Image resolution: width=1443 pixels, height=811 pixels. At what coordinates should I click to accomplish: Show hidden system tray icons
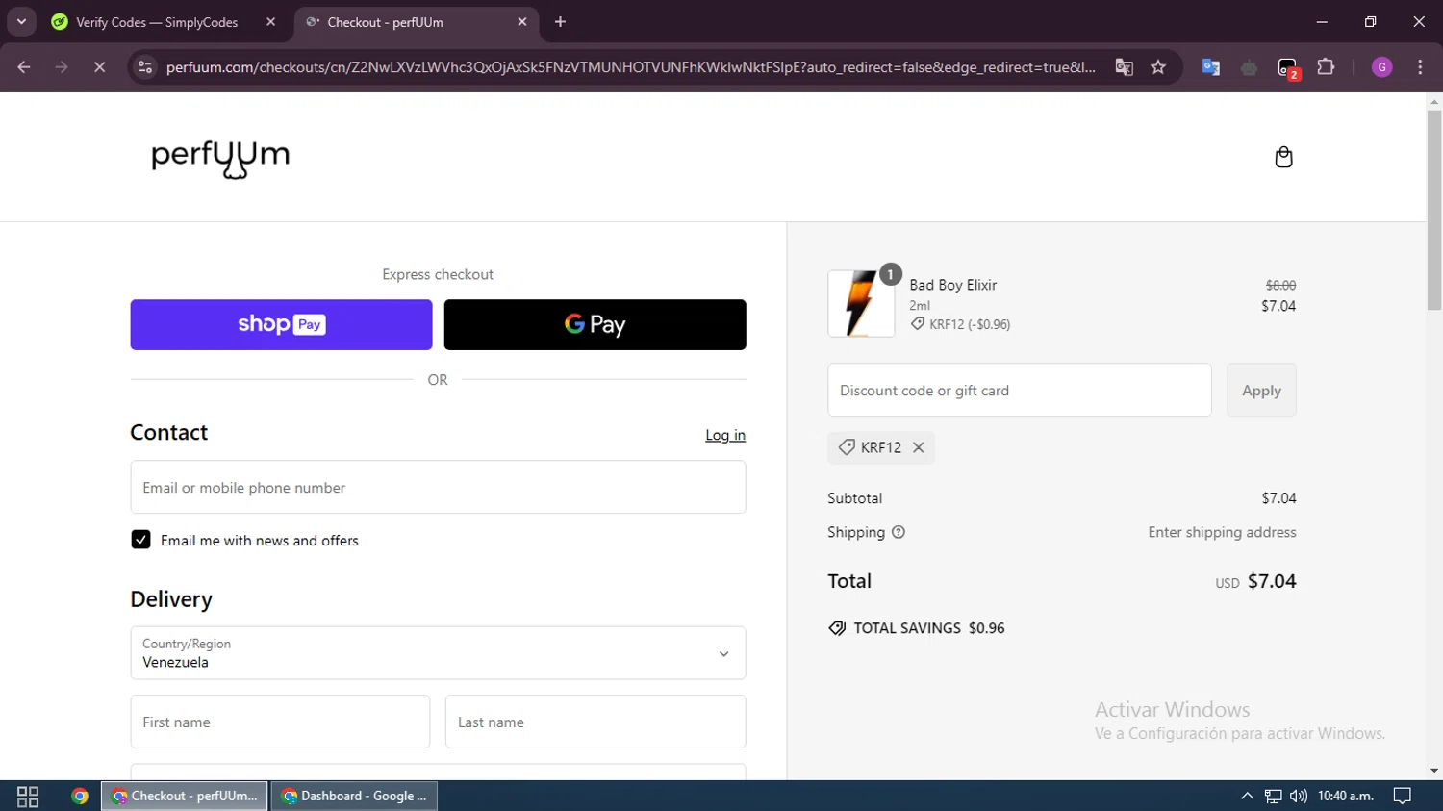(1247, 796)
